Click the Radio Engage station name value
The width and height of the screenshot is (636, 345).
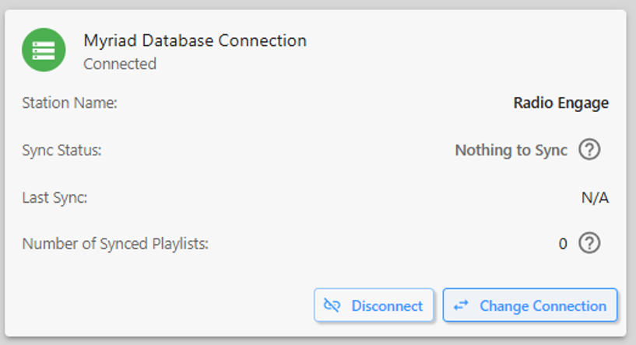[561, 103]
